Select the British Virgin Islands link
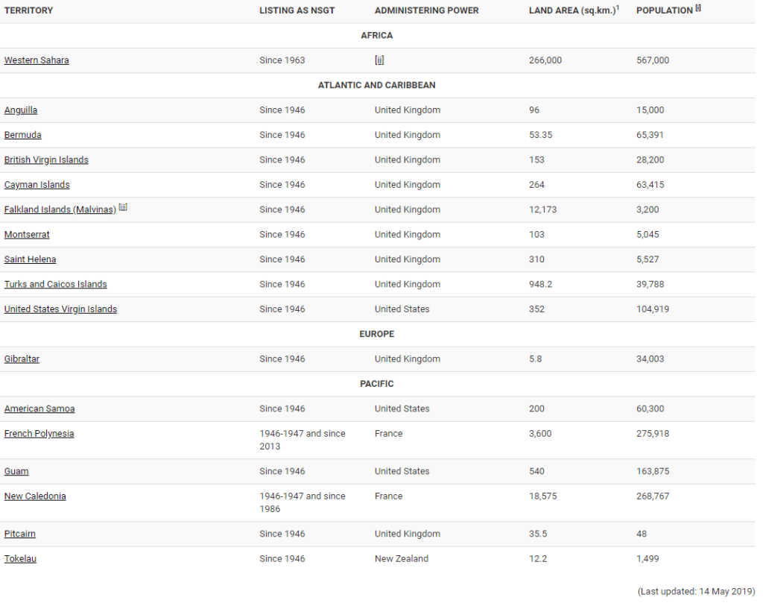763x603 pixels. click(x=46, y=160)
